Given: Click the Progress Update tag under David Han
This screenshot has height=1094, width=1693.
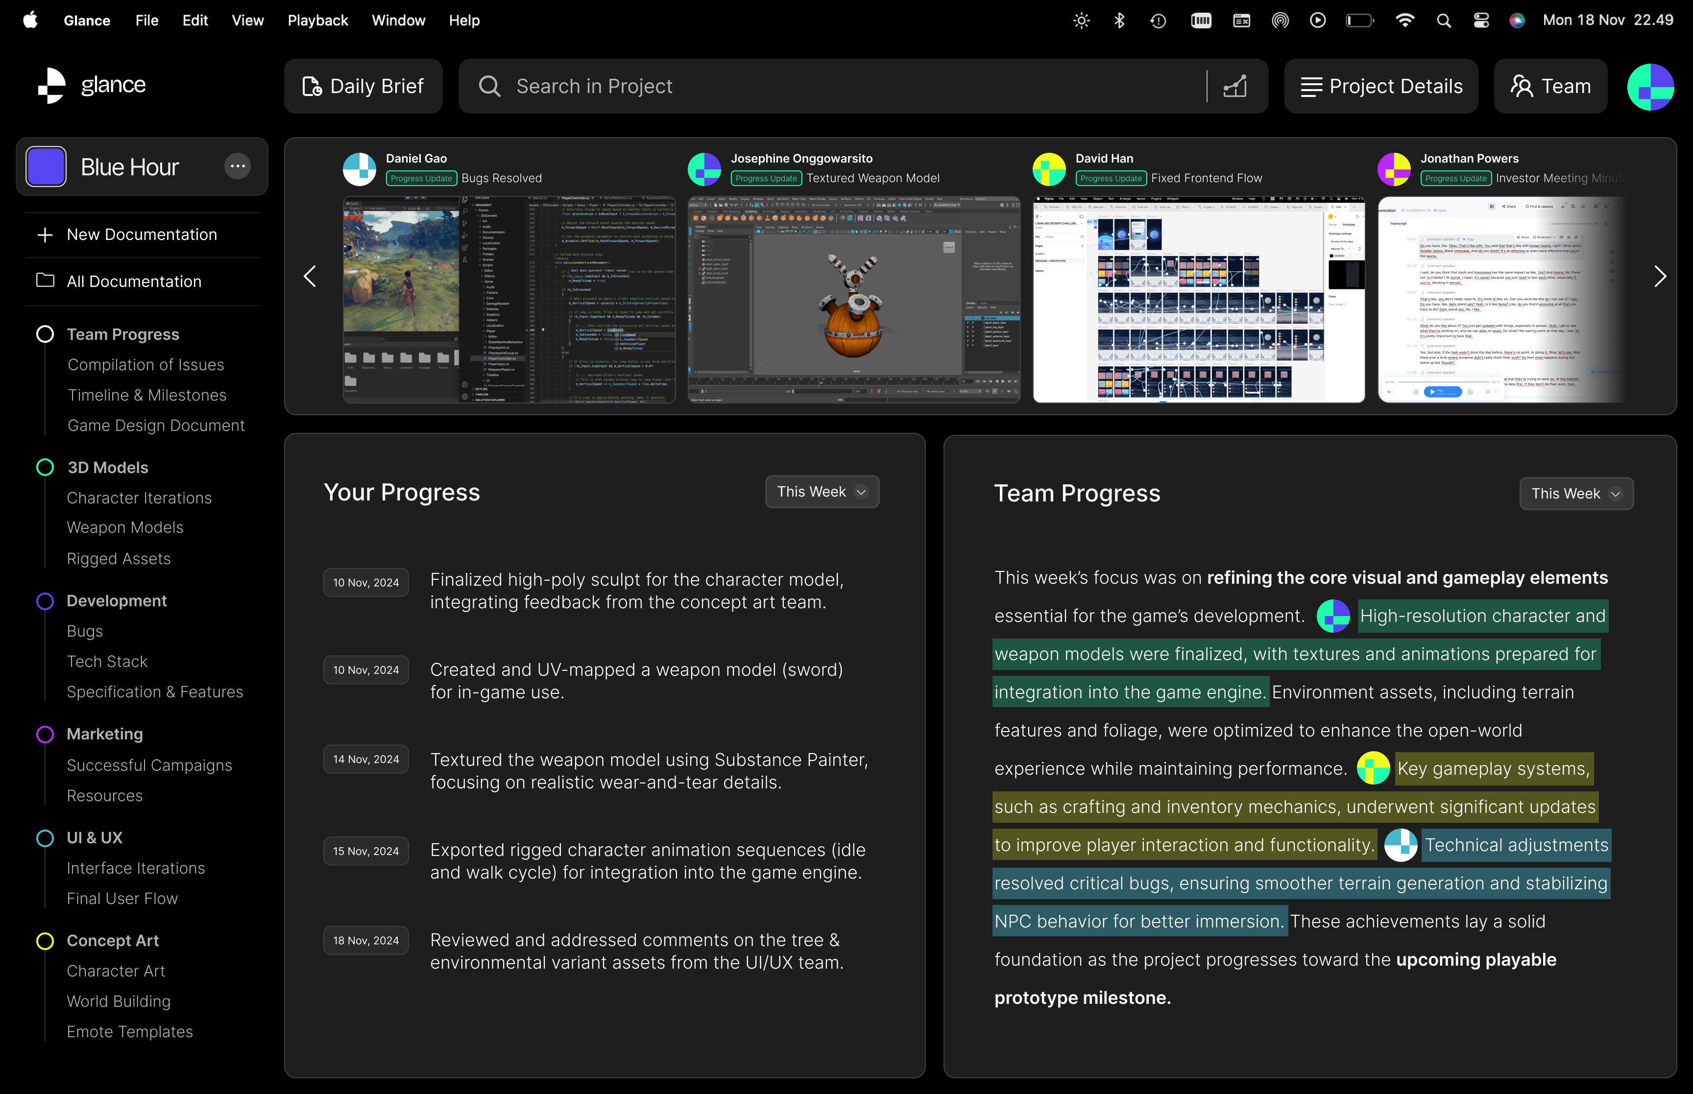Looking at the screenshot, I should tap(1111, 178).
